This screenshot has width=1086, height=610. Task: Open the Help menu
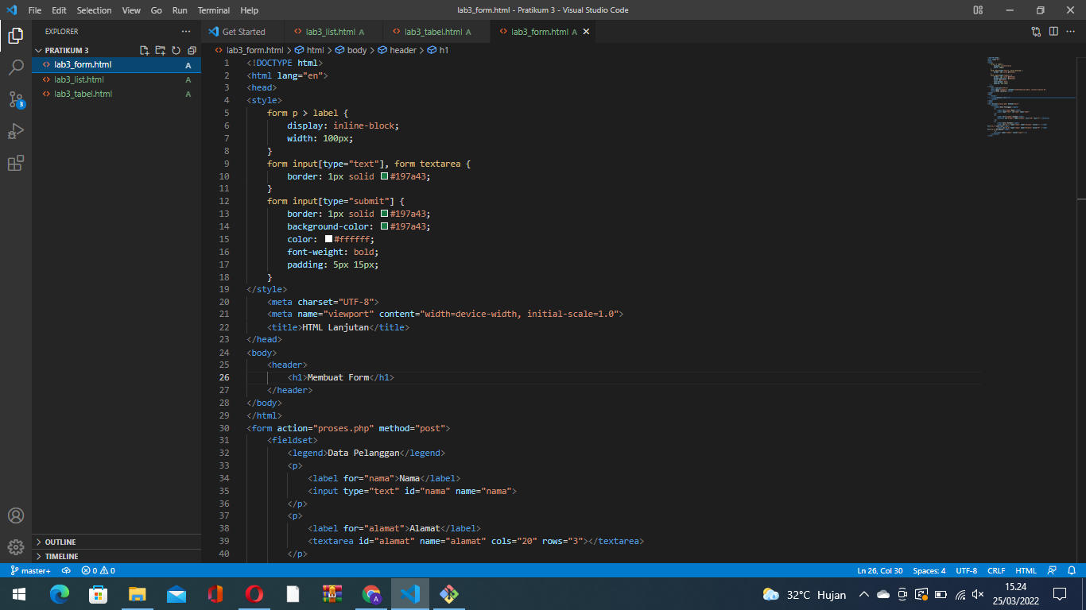[x=249, y=10]
